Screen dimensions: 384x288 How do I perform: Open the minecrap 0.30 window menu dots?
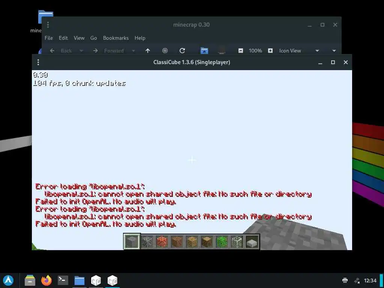(x=48, y=25)
